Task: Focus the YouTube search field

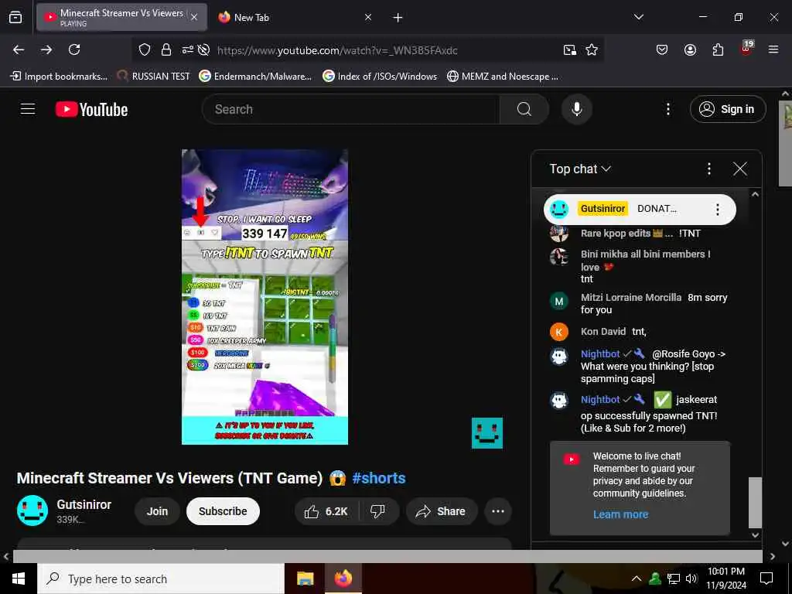Action: click(351, 109)
